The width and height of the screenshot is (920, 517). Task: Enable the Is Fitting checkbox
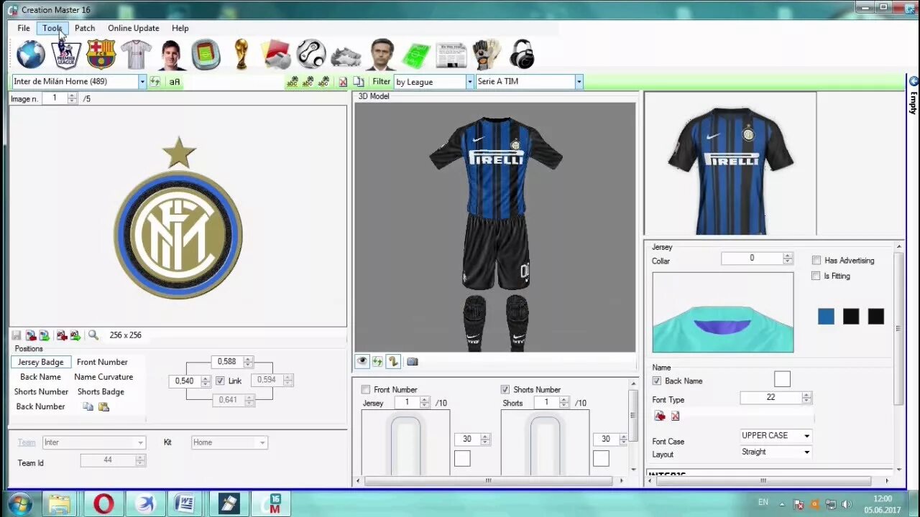click(x=816, y=276)
